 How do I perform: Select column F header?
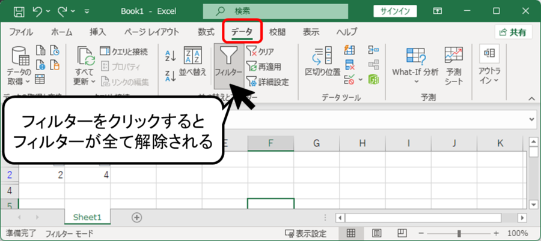271,143
